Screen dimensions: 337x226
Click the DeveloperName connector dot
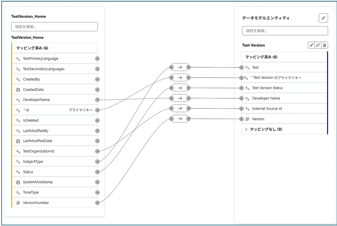click(x=98, y=100)
